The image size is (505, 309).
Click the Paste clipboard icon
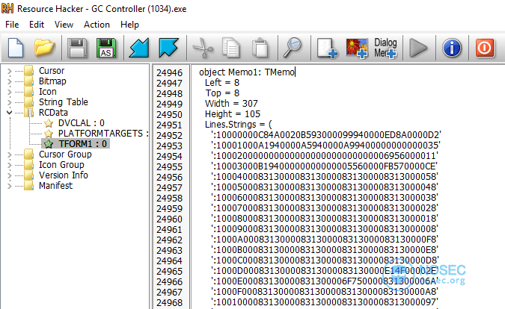[x=260, y=48]
